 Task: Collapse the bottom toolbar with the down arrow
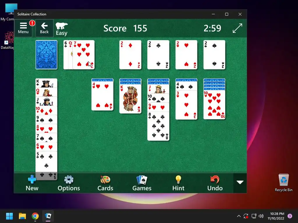pyautogui.click(x=240, y=182)
